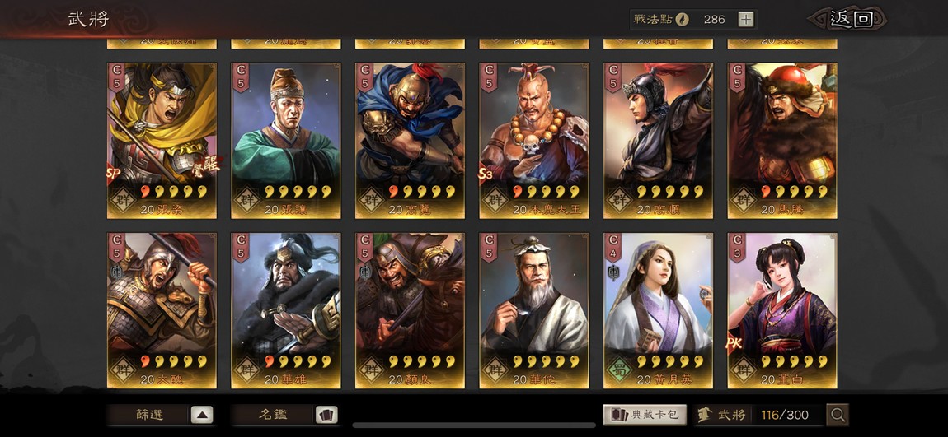
Task: Tap the plus icon beside 戰法點
Action: (746, 19)
